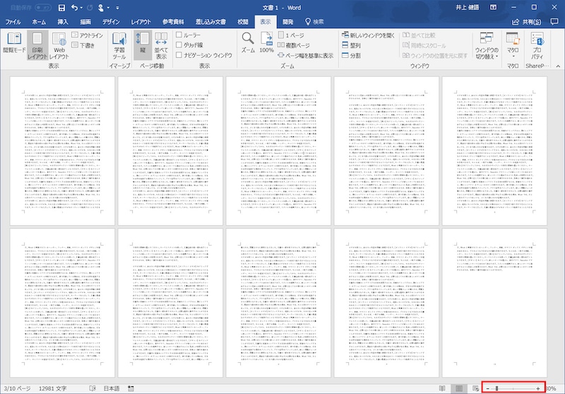The width and height of the screenshot is (565, 394).
Task: Click Split (分割) window command
Action: (350, 55)
